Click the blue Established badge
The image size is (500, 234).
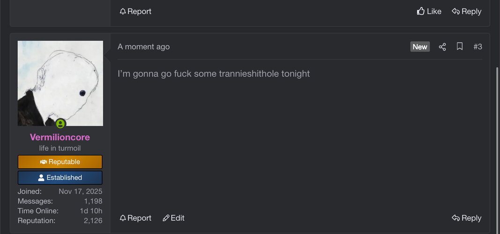pyautogui.click(x=60, y=178)
